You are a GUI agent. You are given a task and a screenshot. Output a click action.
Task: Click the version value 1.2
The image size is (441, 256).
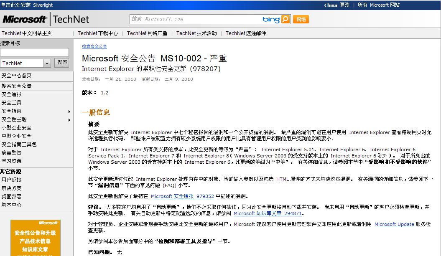pyautogui.click(x=105, y=93)
